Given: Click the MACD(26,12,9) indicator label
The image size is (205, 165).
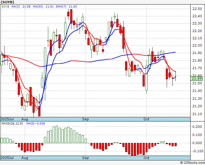Looking at the screenshot, I should click(x=12, y=124).
